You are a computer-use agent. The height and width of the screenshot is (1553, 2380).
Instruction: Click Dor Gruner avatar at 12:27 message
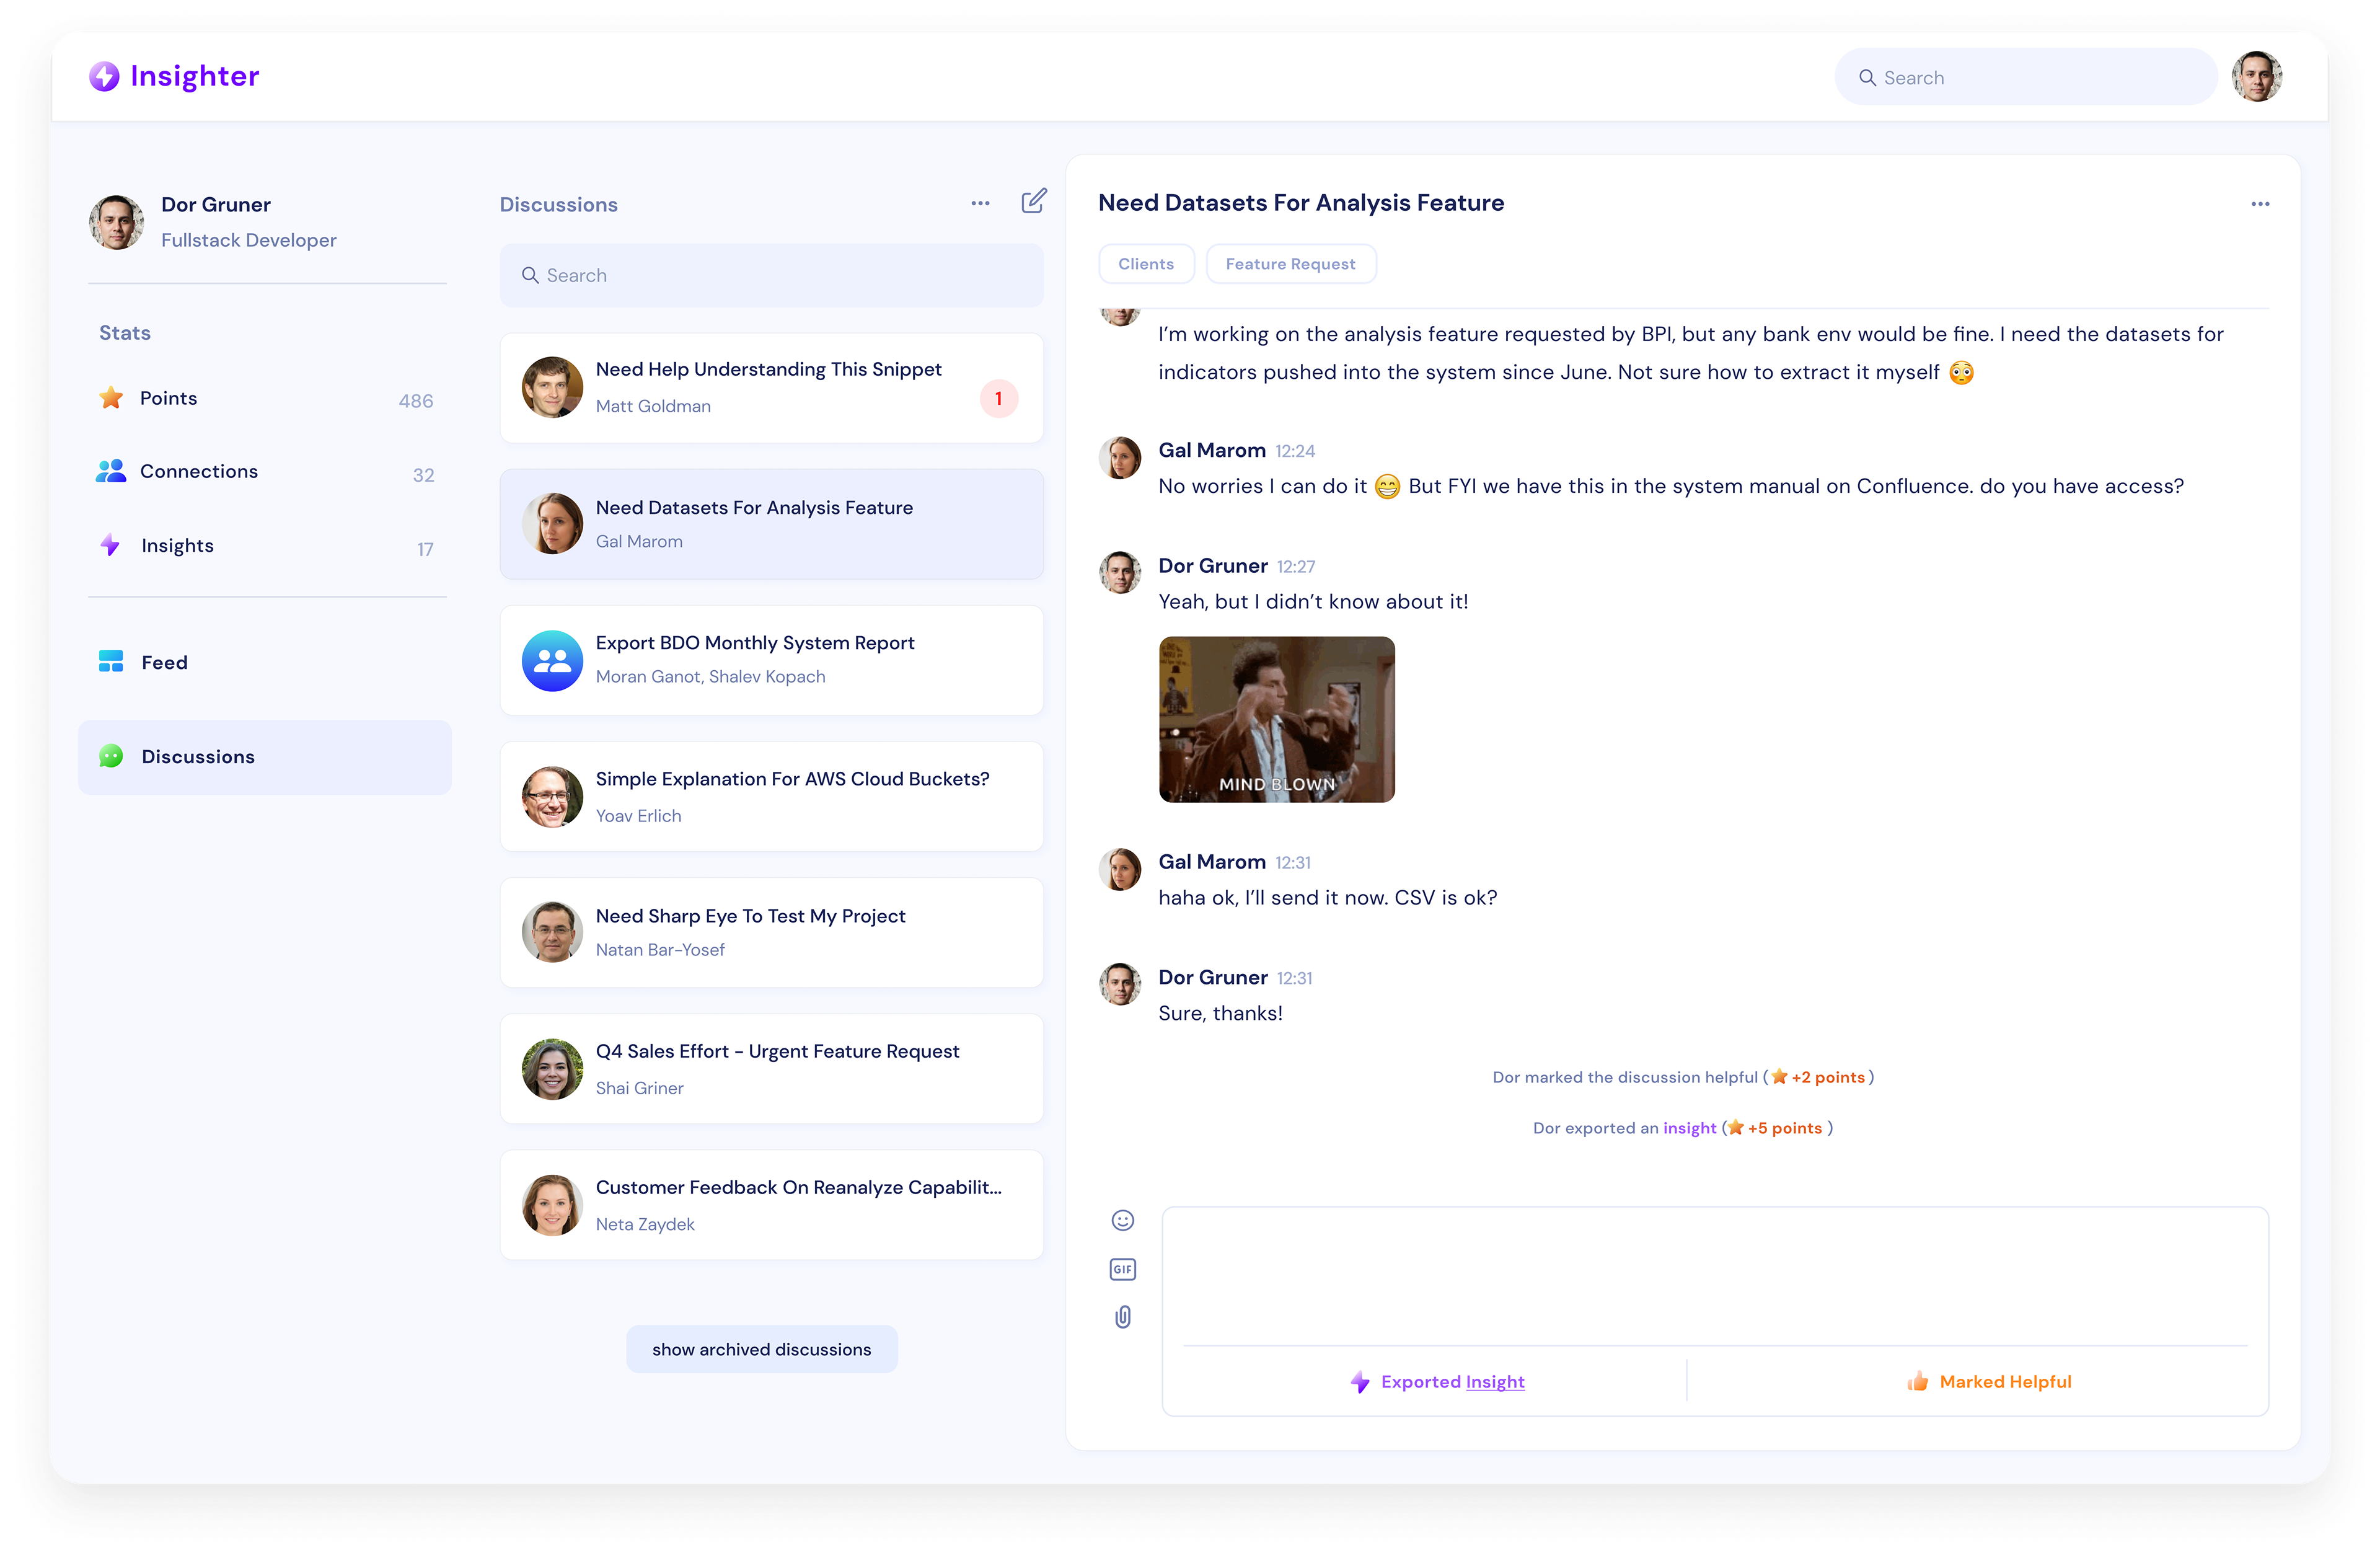pos(1120,573)
